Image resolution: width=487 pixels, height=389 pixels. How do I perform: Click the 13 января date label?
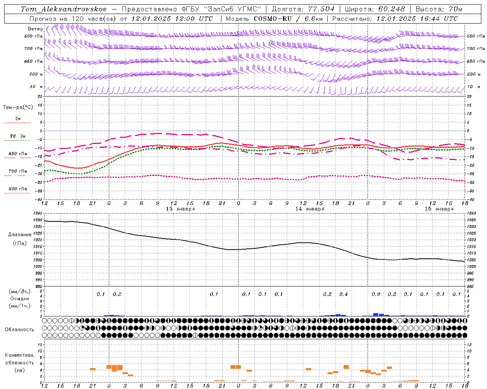[180, 209]
